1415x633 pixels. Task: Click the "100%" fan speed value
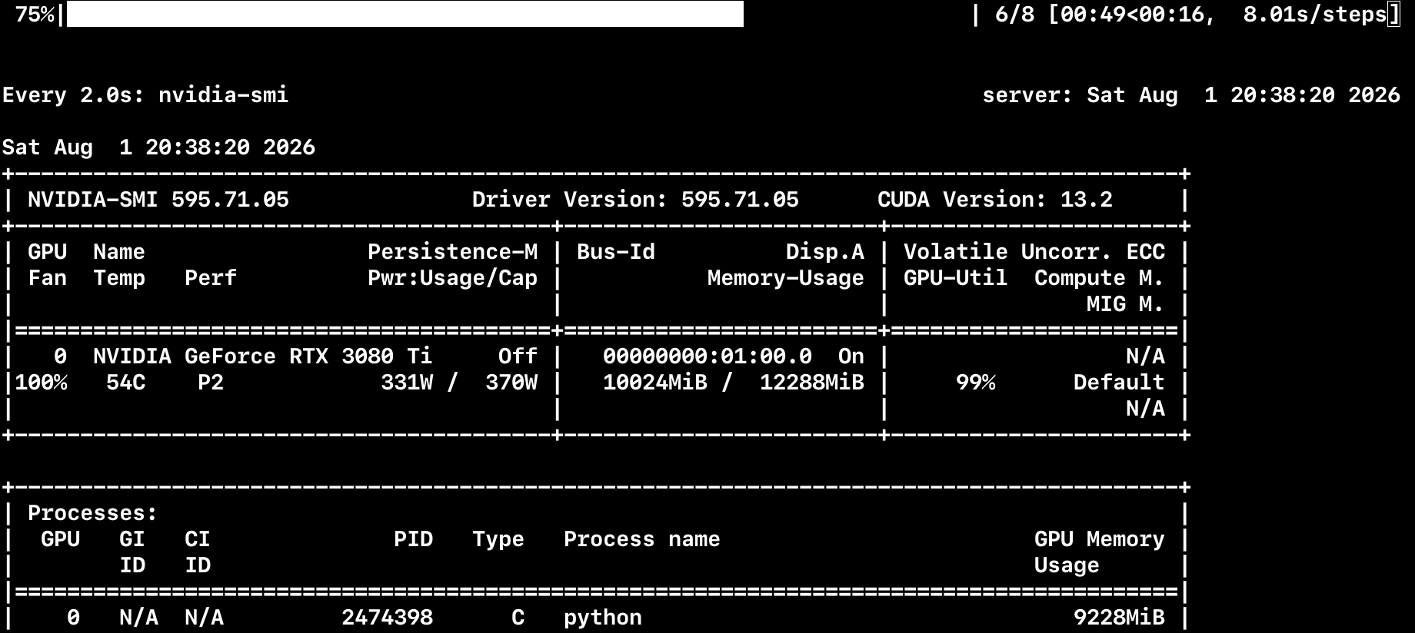[42, 382]
